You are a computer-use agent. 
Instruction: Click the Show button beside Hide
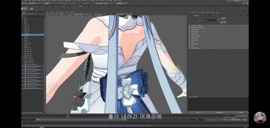tap(221, 22)
